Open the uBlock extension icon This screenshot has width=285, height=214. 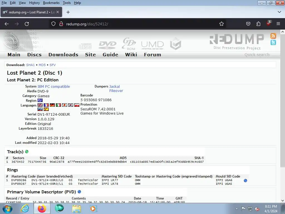pos(269,23)
